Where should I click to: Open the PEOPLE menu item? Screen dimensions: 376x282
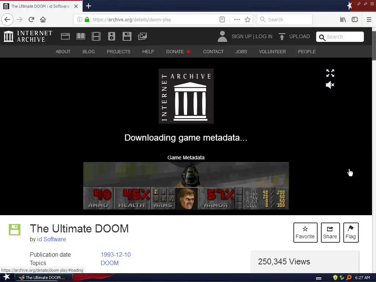coord(307,51)
